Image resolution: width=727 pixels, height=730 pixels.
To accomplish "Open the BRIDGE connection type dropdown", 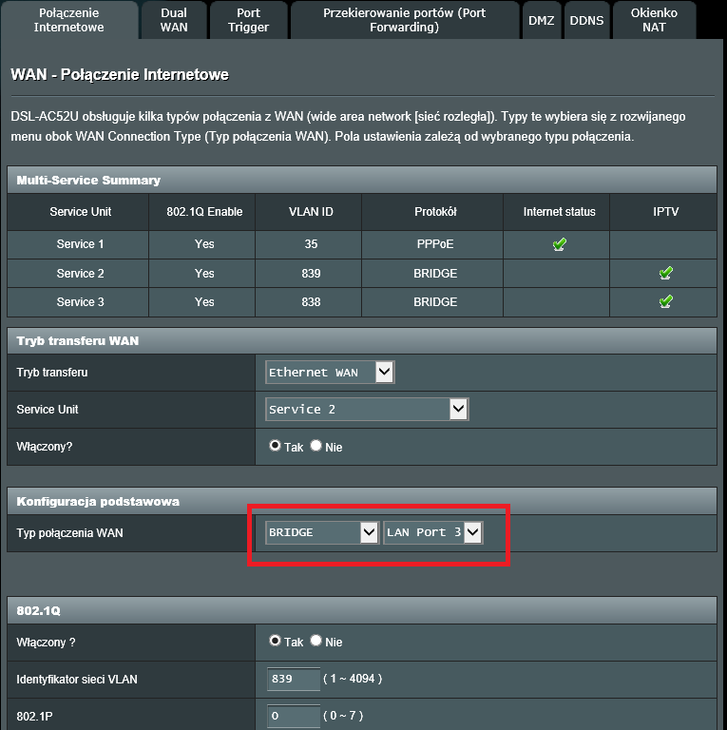I will coord(322,532).
